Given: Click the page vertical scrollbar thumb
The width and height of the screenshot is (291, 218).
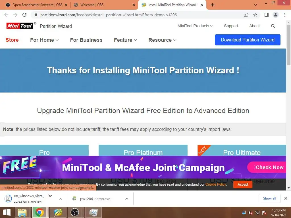Looking at the screenshot, I should click(x=288, y=45).
